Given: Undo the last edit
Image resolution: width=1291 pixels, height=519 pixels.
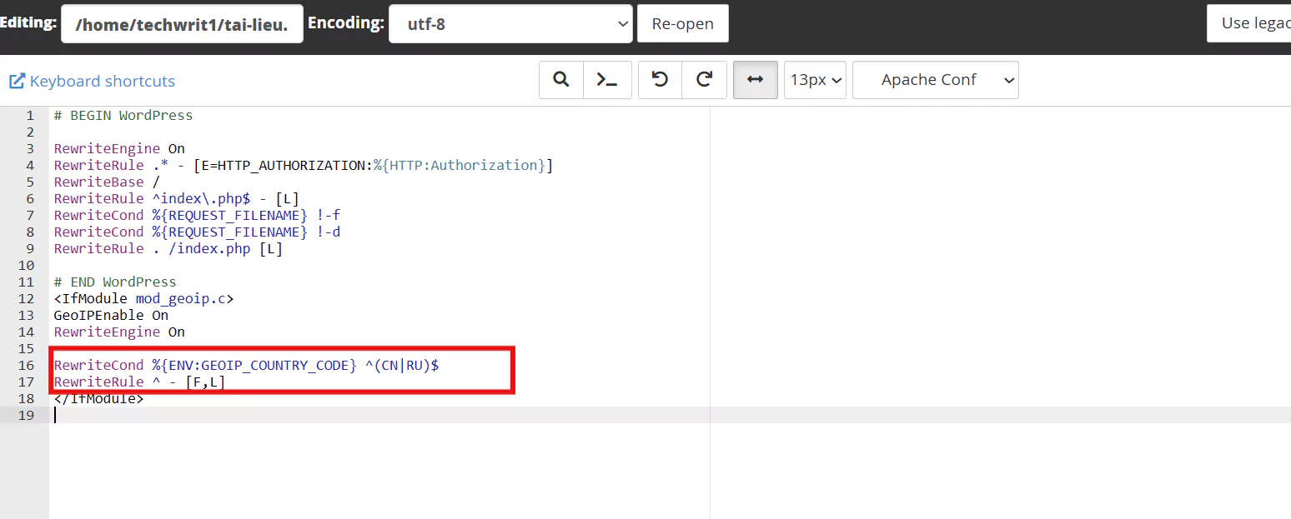Looking at the screenshot, I should (x=660, y=80).
